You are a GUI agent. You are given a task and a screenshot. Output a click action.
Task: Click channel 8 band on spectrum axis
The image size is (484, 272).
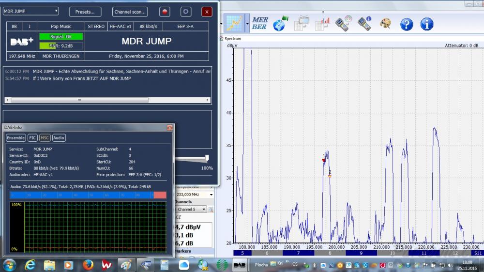(x=330, y=253)
